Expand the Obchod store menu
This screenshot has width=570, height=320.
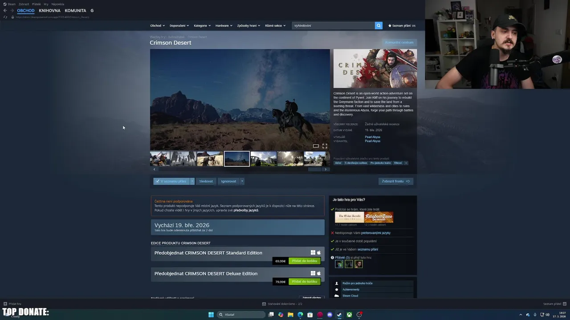(157, 26)
